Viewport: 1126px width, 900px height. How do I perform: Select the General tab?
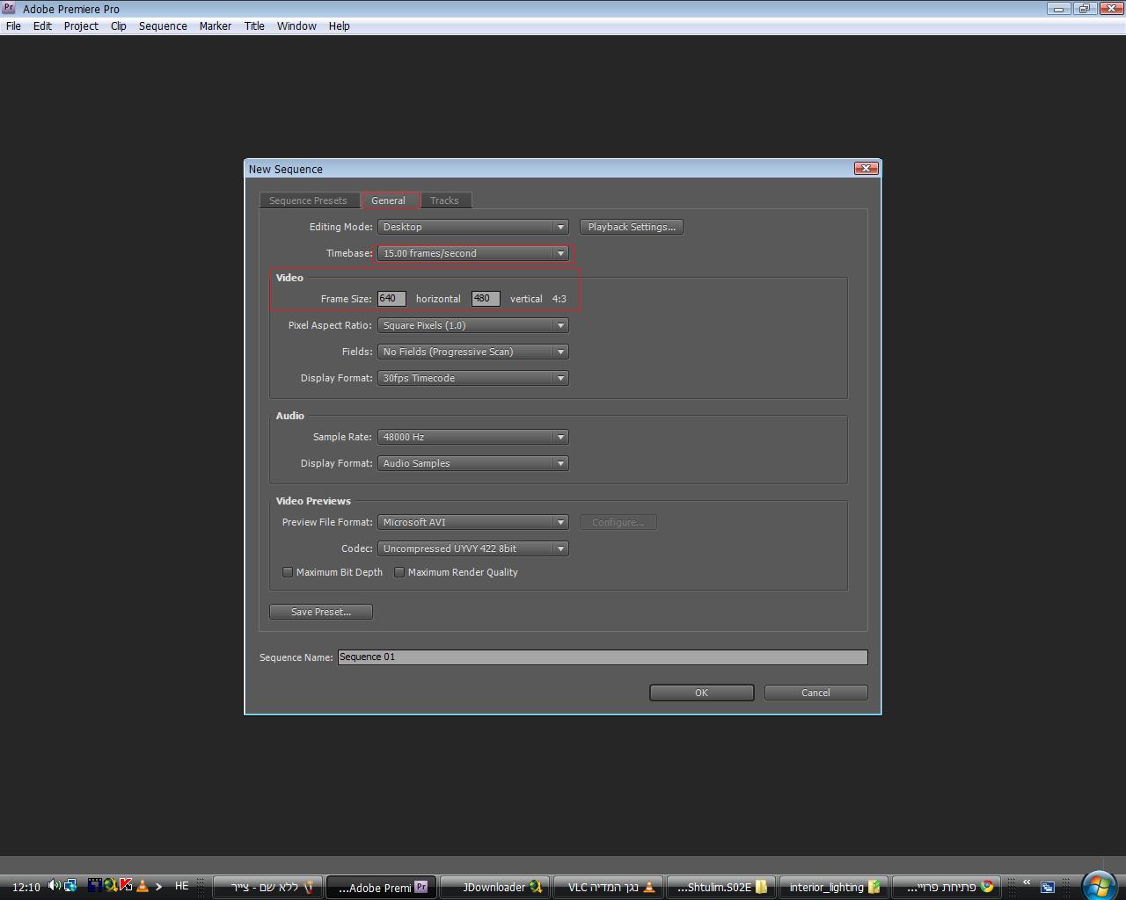click(389, 200)
